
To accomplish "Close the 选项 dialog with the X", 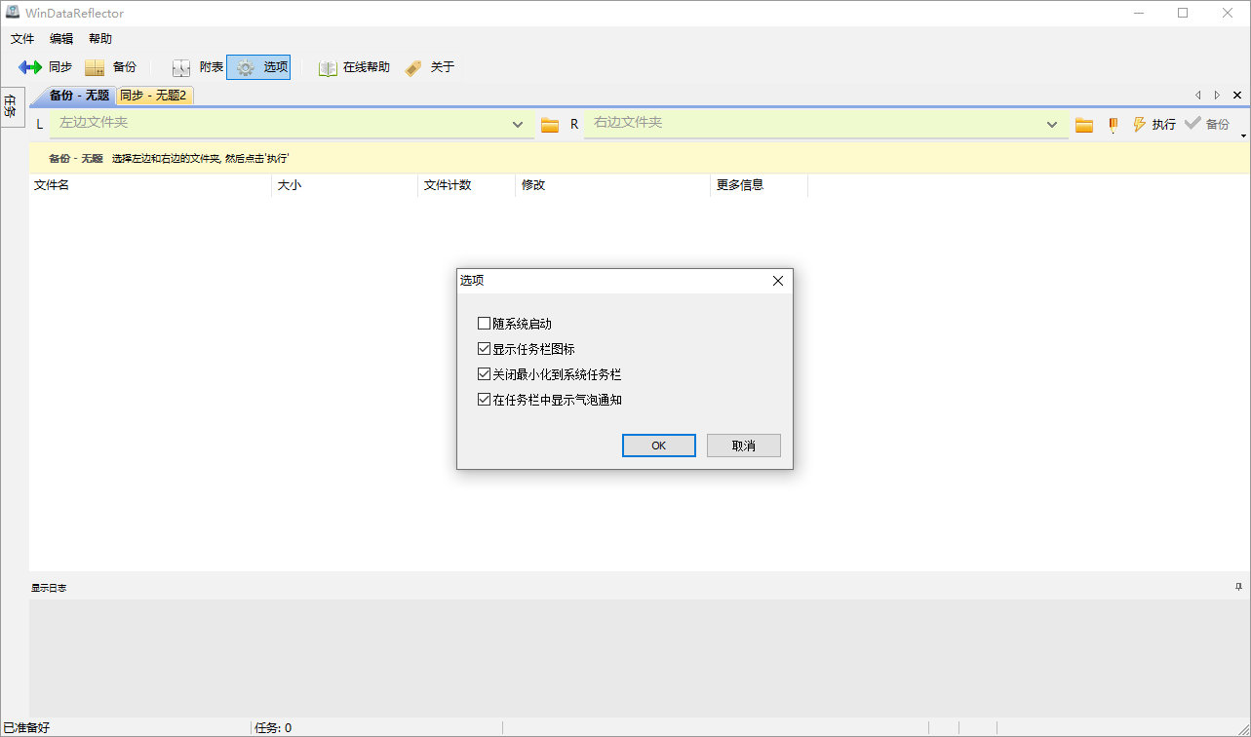I will point(778,281).
